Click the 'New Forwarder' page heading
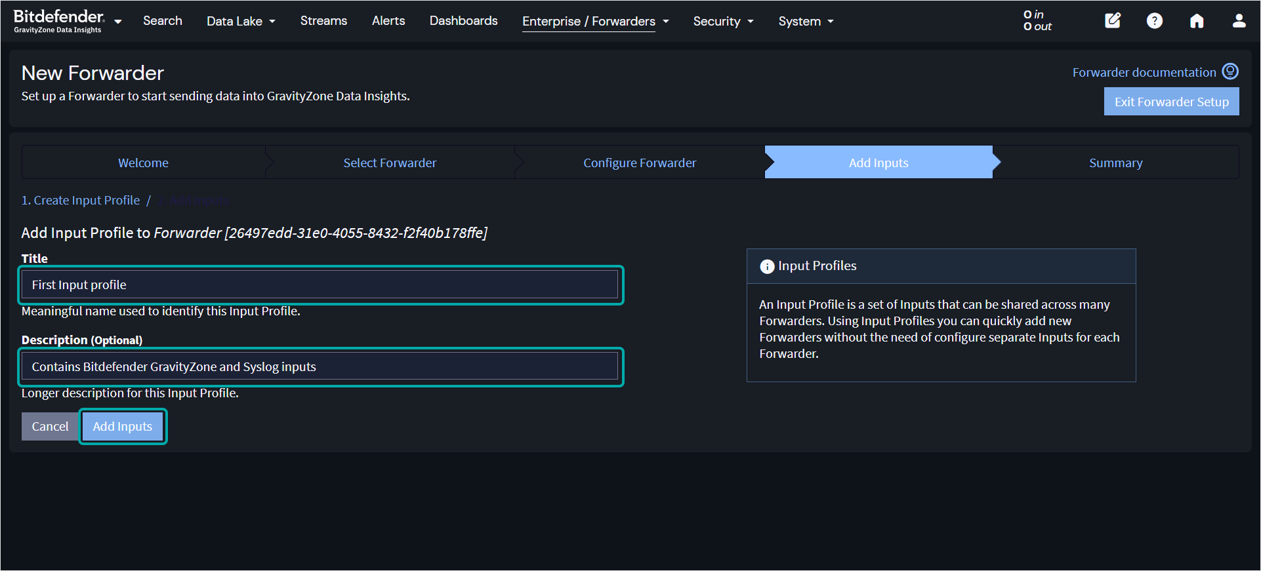1261x571 pixels. pos(93,73)
